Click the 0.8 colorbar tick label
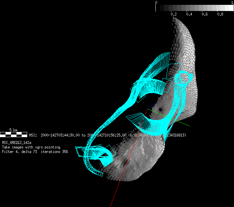Screen dimensions: 234x207 click(x=220, y=14)
